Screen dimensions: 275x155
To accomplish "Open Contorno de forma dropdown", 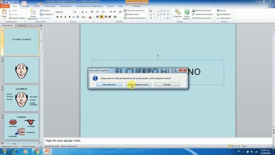I will click(203, 14).
